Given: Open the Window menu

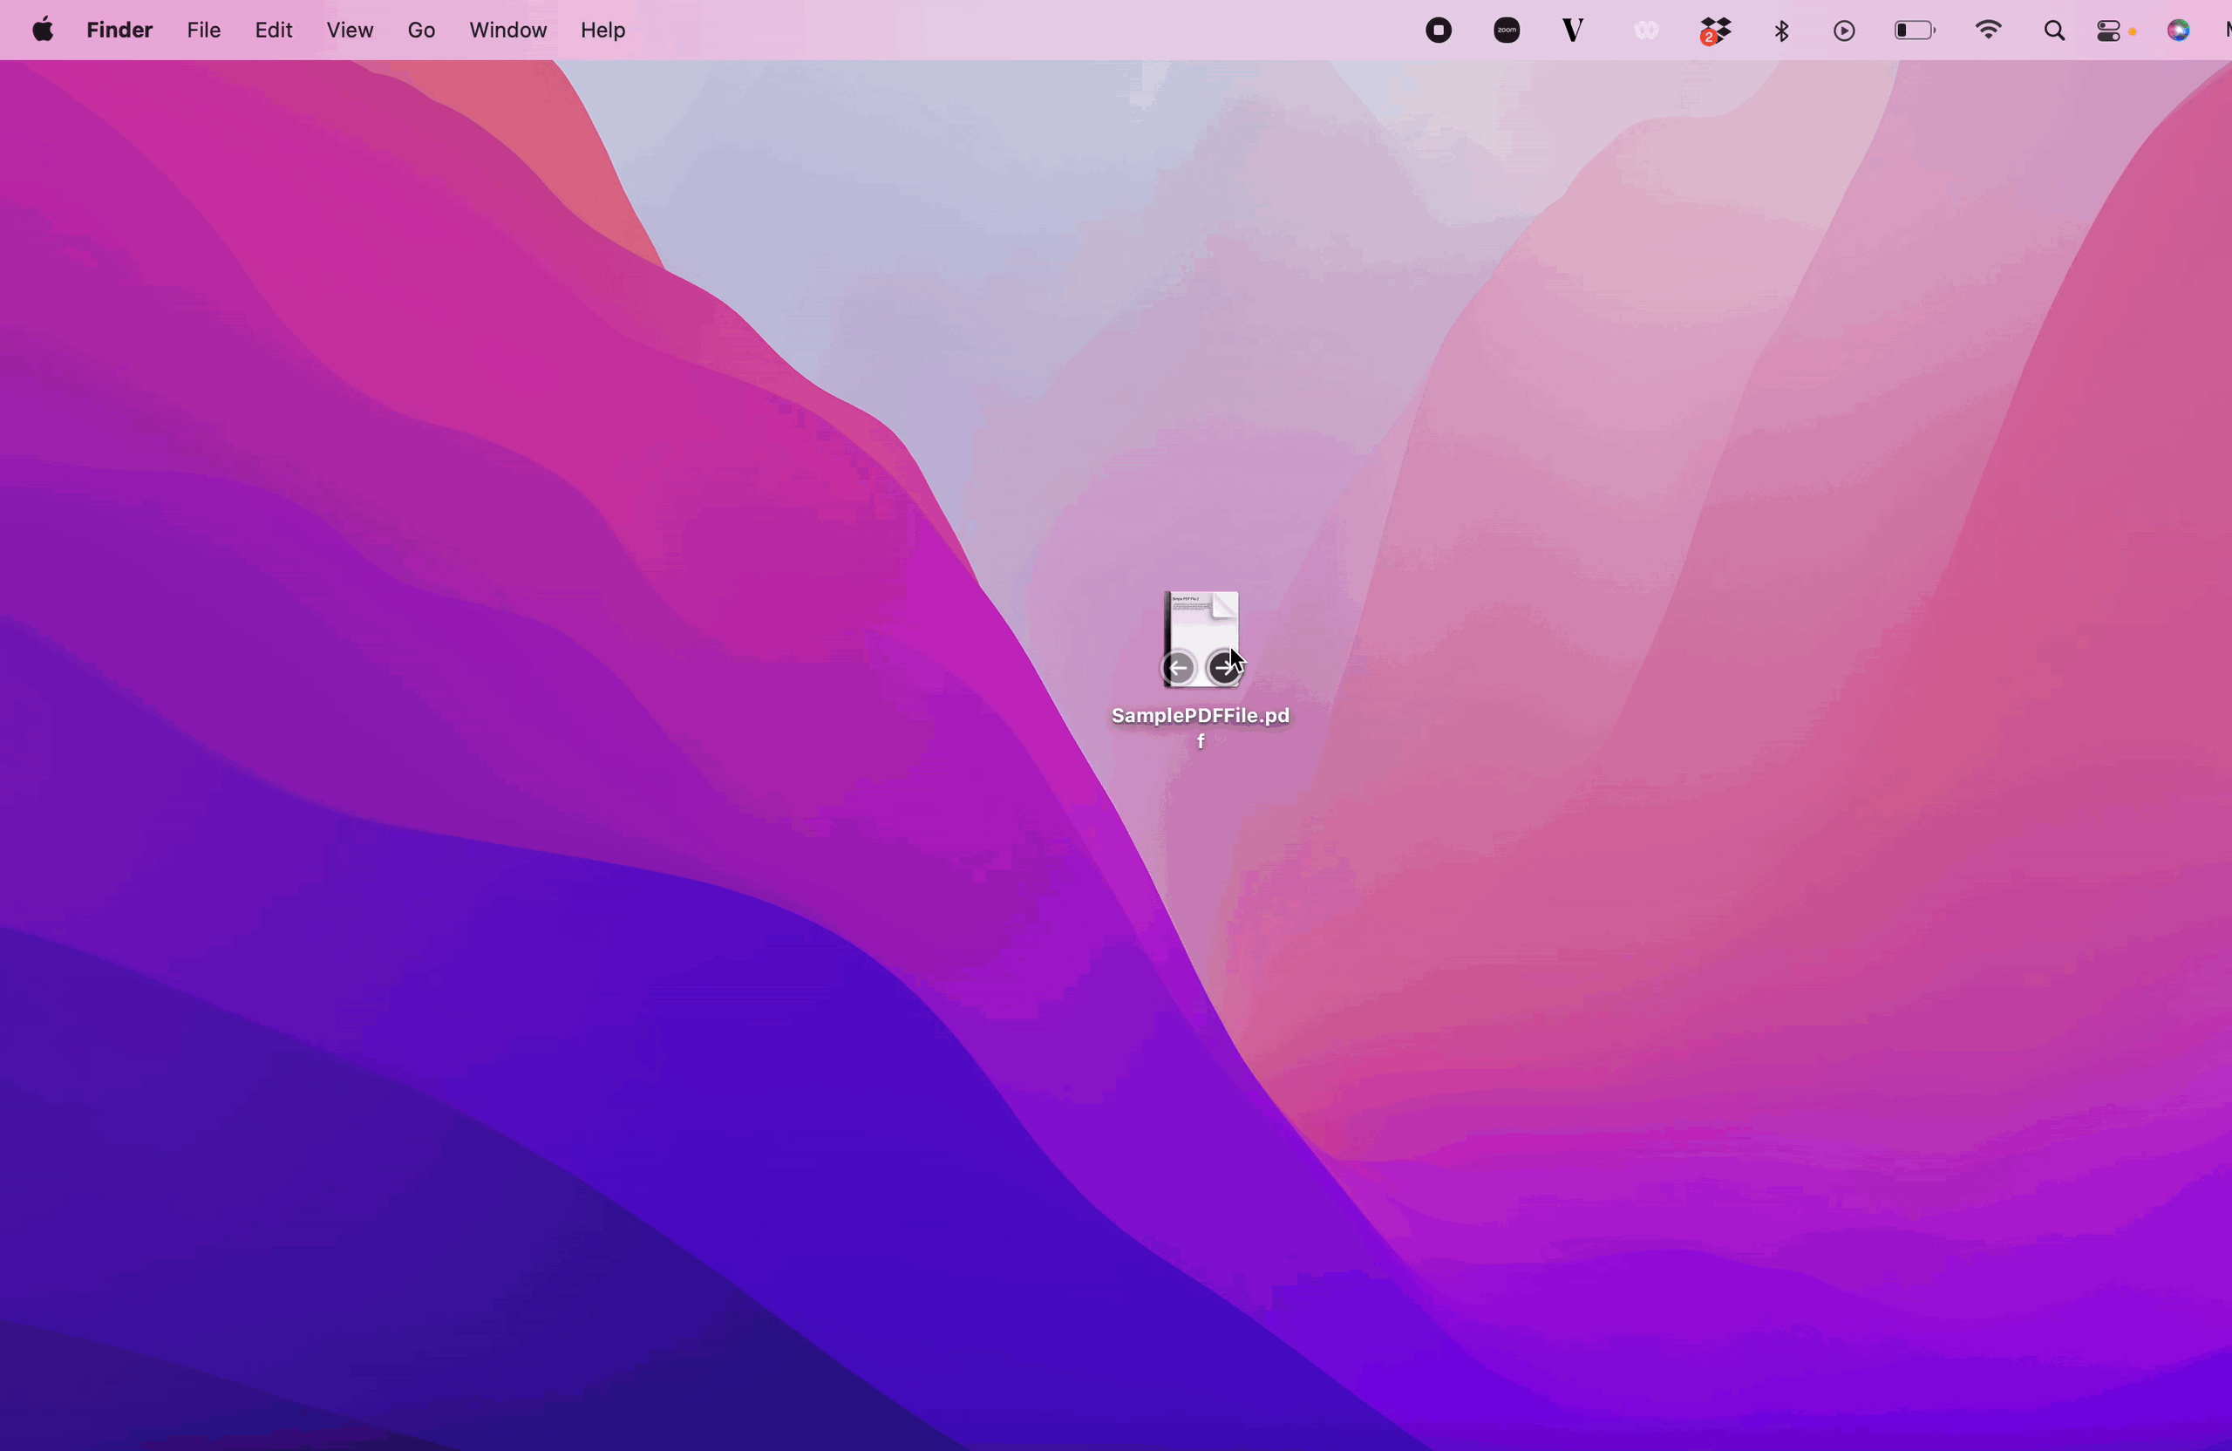Looking at the screenshot, I should (x=507, y=30).
